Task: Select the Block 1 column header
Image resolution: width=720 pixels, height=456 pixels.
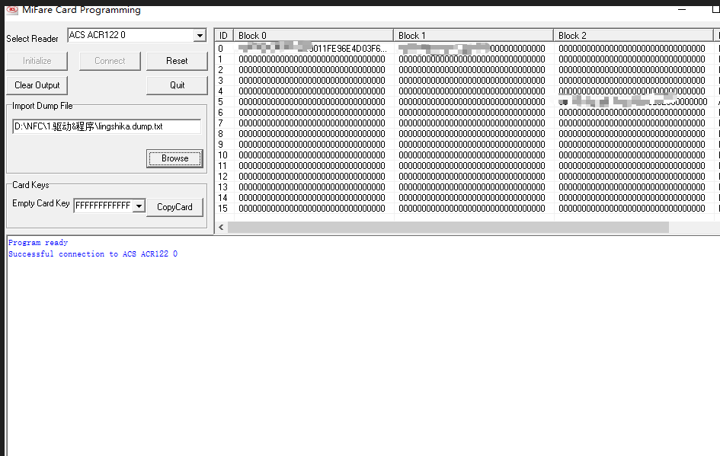Action: [473, 36]
